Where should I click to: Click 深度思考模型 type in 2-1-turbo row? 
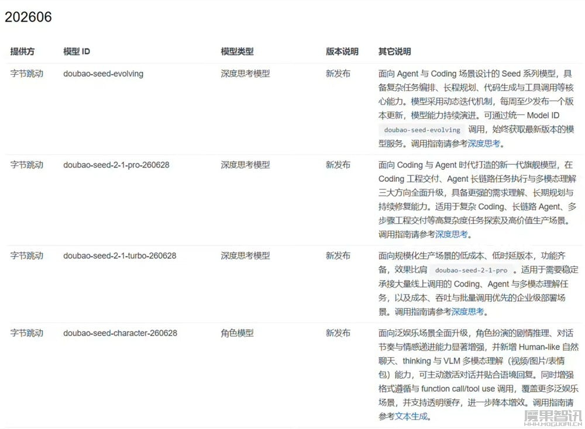point(245,255)
